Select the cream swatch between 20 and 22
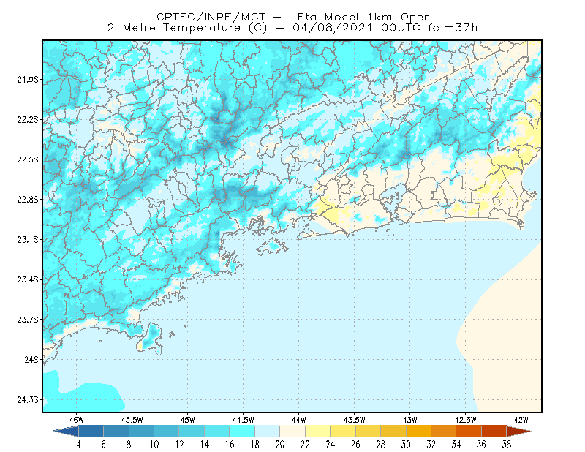585x452 pixels. [292, 432]
